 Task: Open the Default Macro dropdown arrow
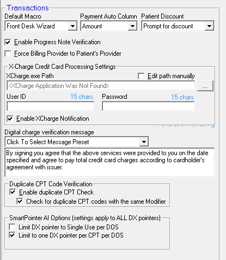pos(72,26)
